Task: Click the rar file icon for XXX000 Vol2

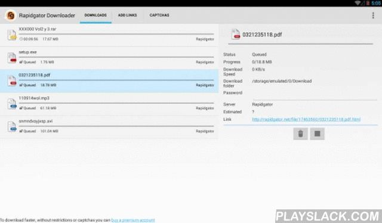Action: (12, 35)
